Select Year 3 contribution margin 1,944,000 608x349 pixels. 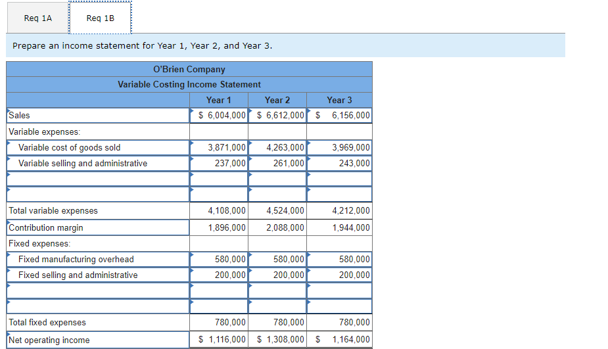pyautogui.click(x=340, y=227)
